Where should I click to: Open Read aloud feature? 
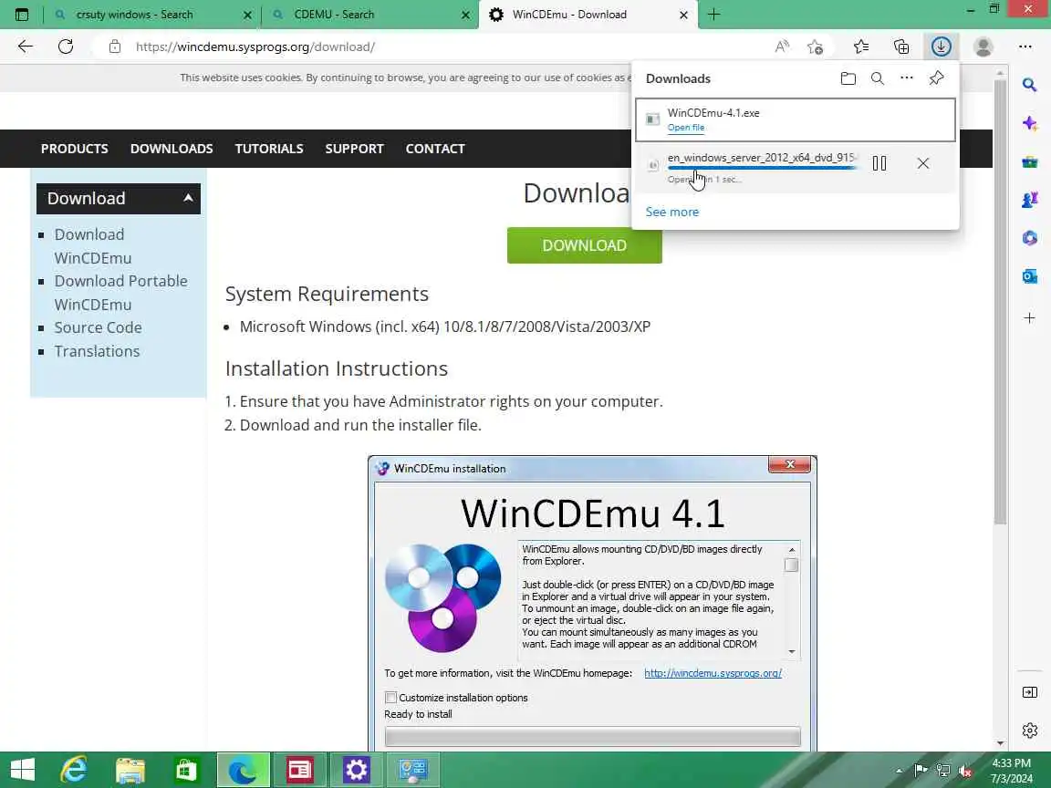pyautogui.click(x=782, y=47)
